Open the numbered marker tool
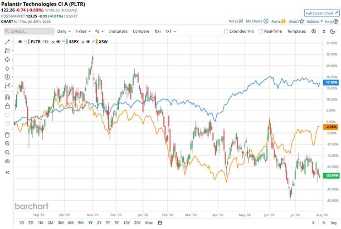The image size is (341, 229). (7, 77)
